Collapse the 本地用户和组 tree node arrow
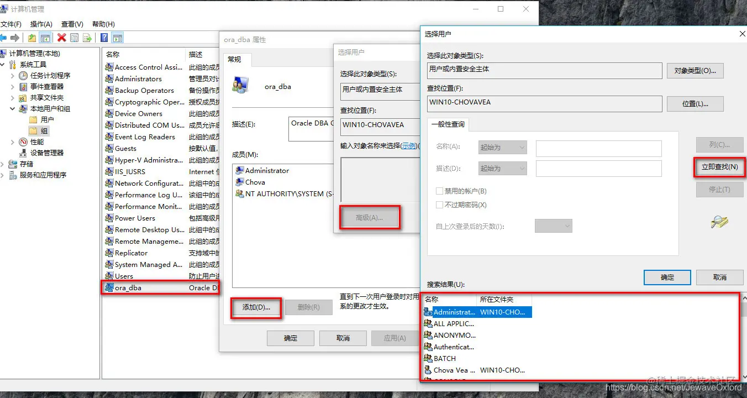Image resolution: width=747 pixels, height=398 pixels. tap(13, 109)
